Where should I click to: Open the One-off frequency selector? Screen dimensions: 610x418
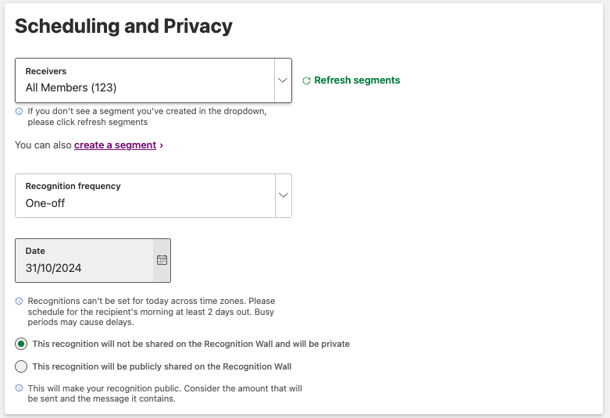tap(144, 203)
